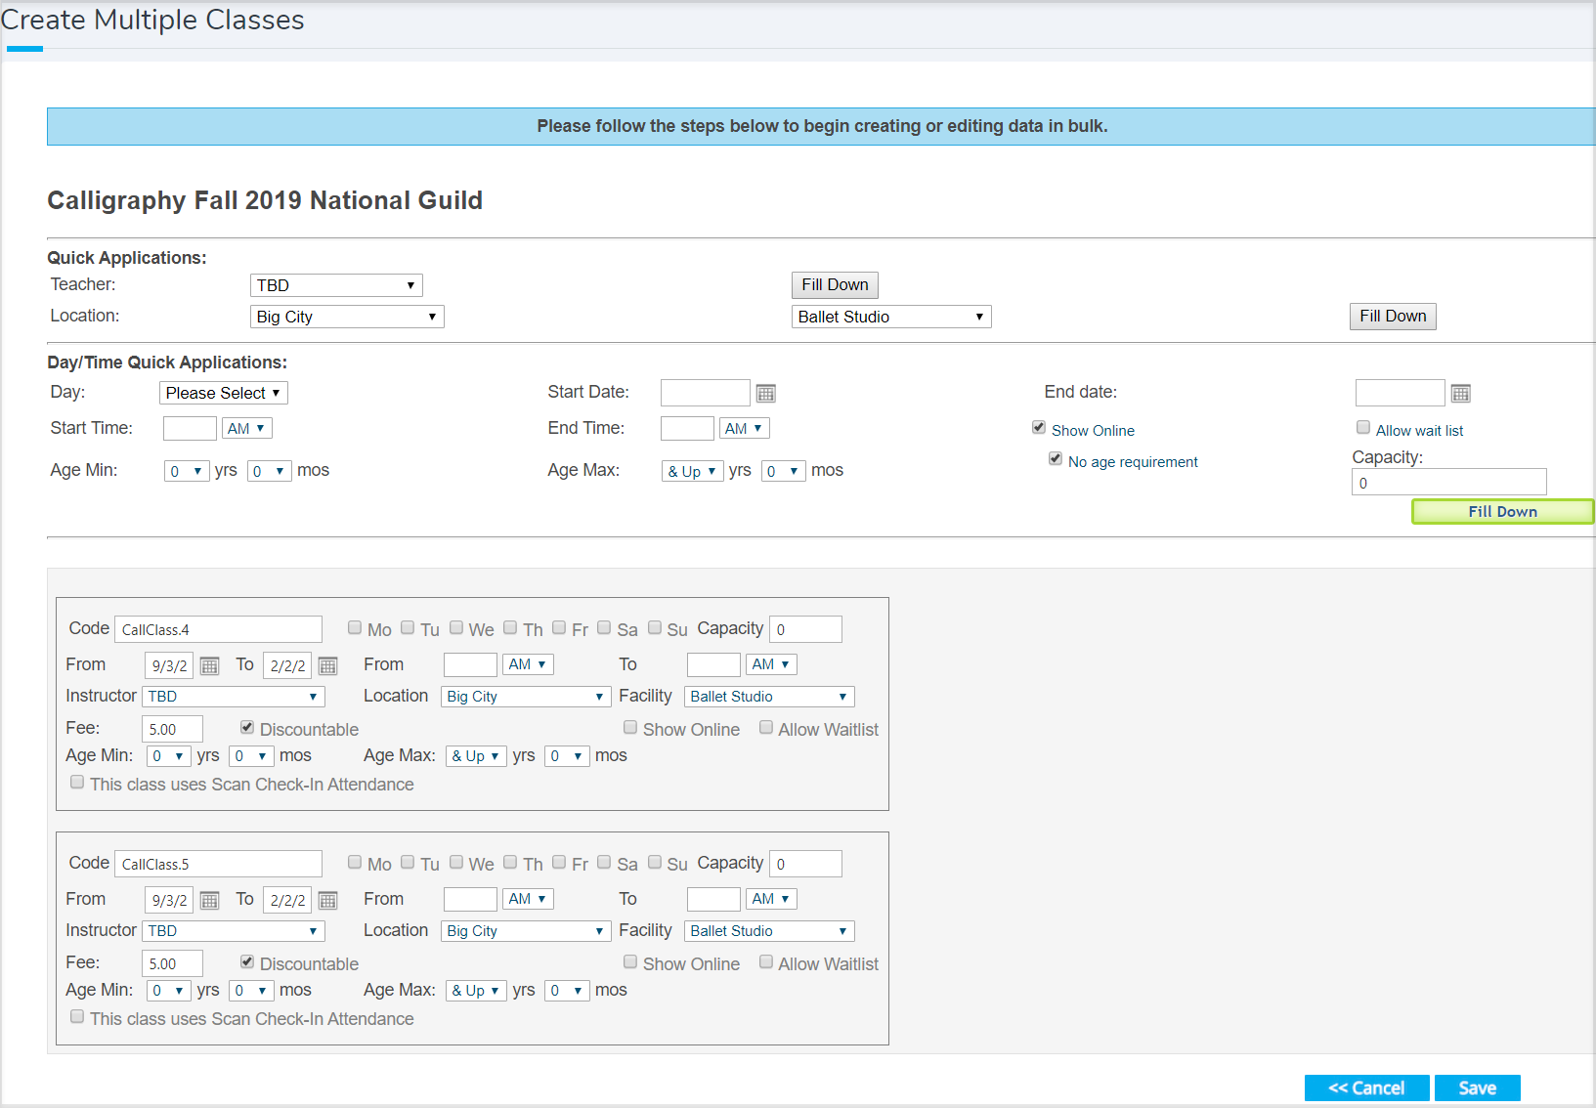Expand the Ballet Studio quick application dropdown
Viewport: 1596px width, 1108px height.
tap(890, 317)
